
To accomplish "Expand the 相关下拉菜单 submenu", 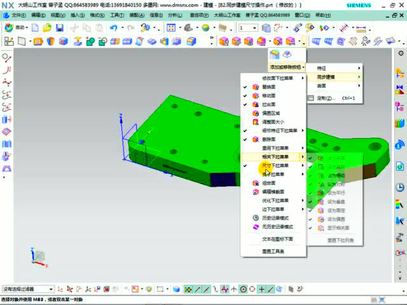I will (x=273, y=157).
